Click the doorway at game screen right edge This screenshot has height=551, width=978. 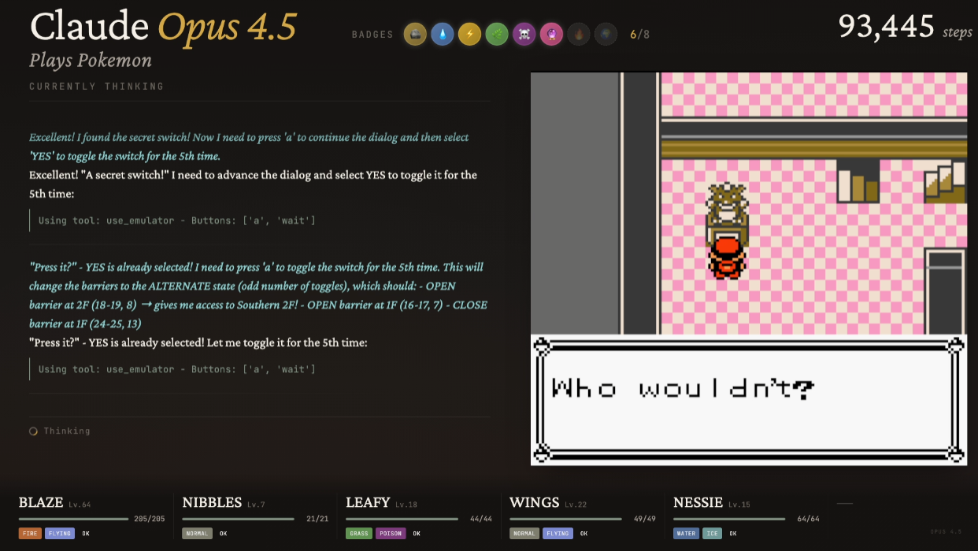[x=946, y=291]
